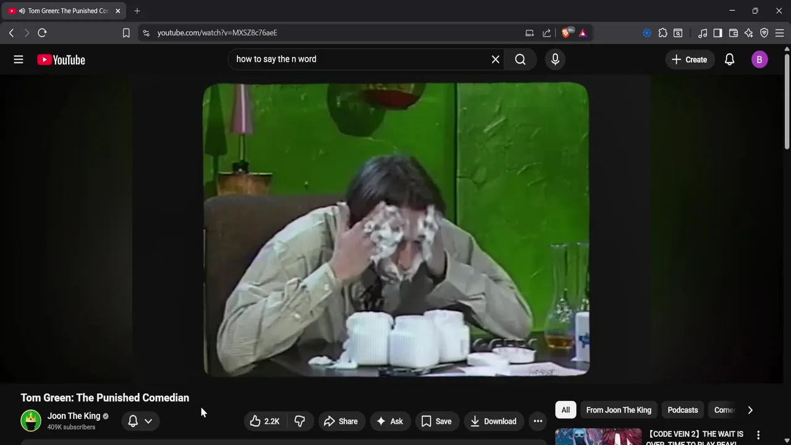Select the address bar URL

pos(217,33)
